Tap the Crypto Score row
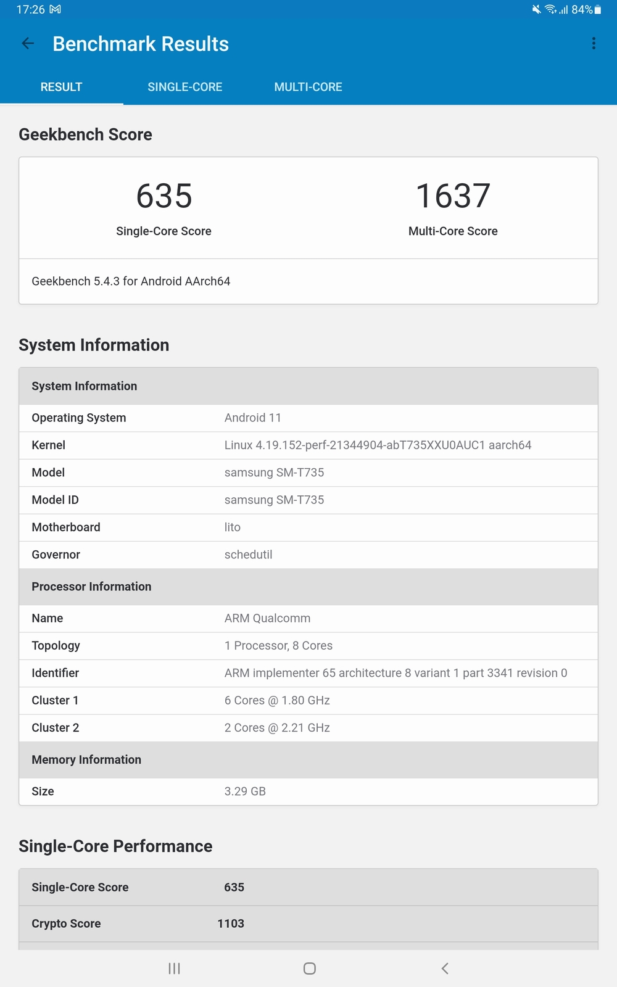The width and height of the screenshot is (617, 987). tap(308, 923)
